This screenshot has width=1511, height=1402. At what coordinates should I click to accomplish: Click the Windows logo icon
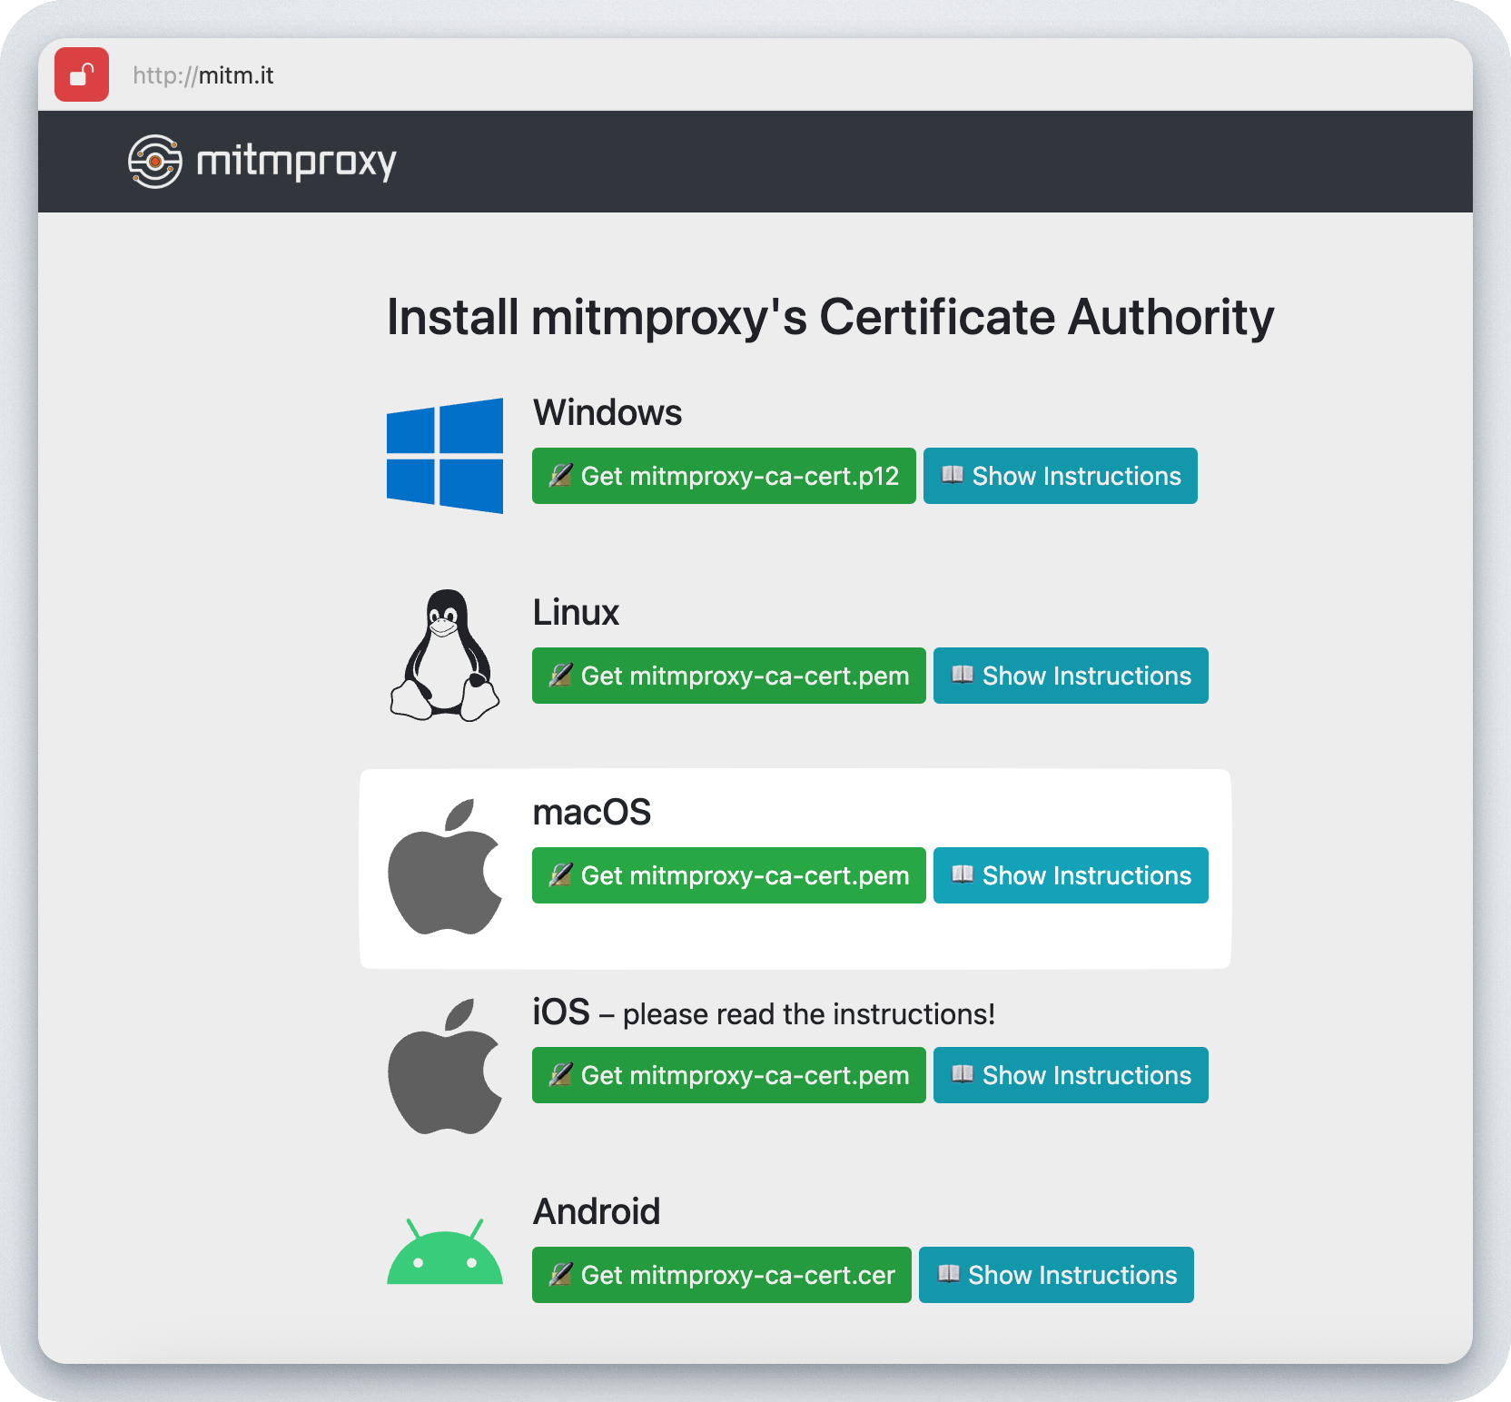pyautogui.click(x=445, y=456)
